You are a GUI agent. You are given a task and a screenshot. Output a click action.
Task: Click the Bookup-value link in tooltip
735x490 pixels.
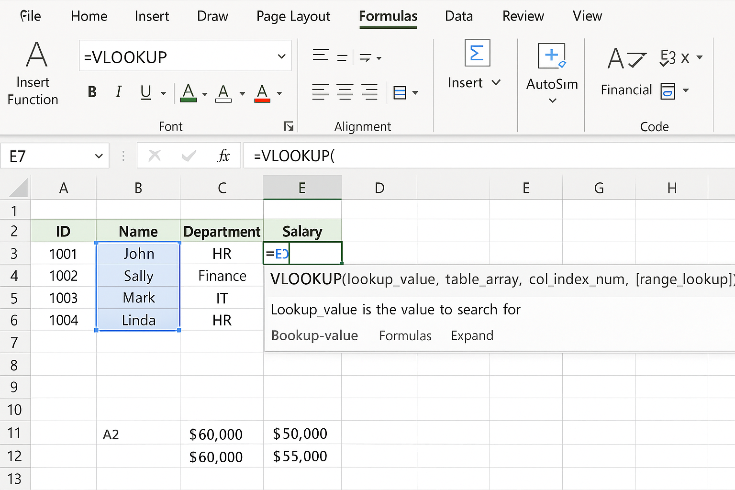(314, 335)
